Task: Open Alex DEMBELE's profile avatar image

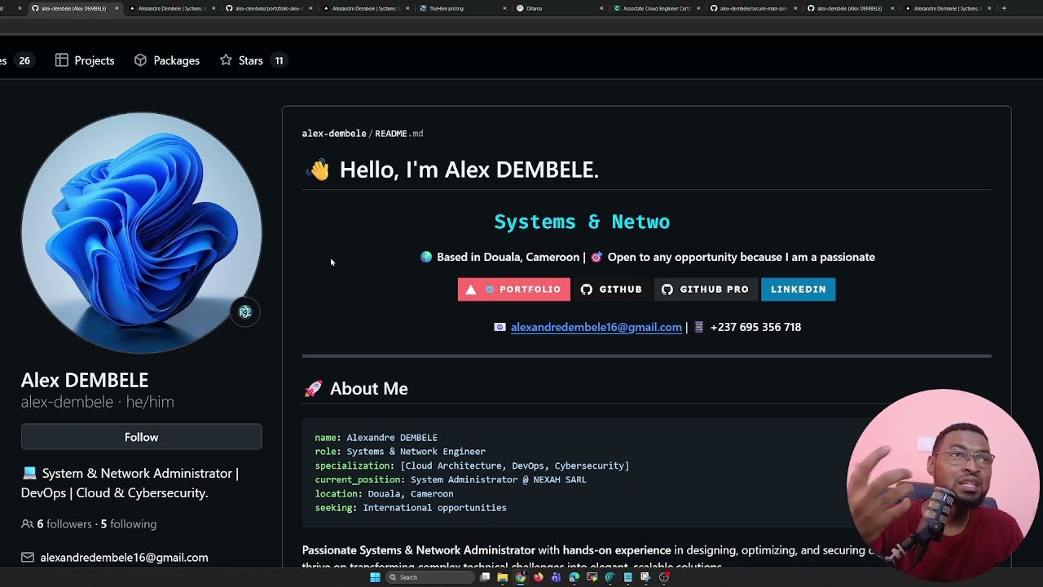Action: point(141,233)
